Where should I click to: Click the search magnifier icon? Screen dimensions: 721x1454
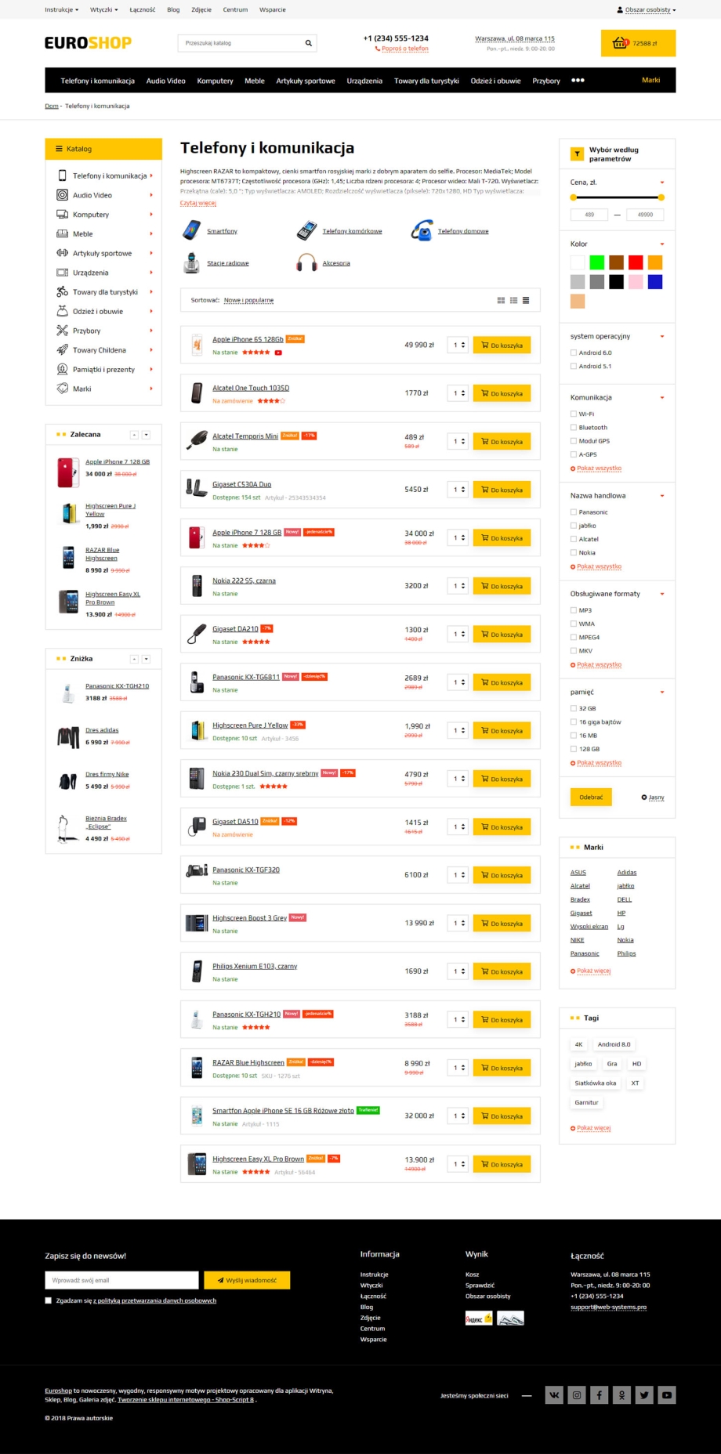coord(309,43)
